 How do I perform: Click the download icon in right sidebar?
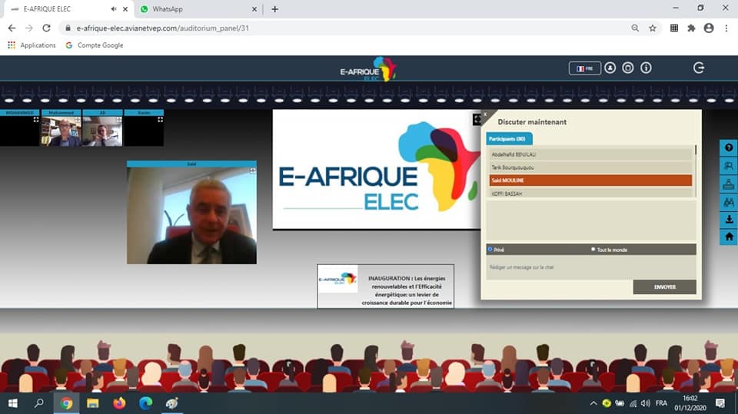coord(729,219)
